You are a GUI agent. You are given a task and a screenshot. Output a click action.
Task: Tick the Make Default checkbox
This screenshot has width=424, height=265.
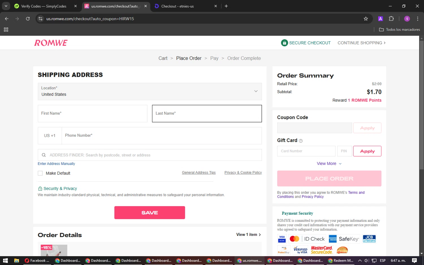(x=40, y=173)
